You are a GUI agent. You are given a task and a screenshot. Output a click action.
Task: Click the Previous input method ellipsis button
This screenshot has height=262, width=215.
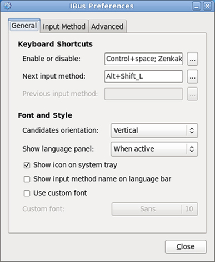(x=192, y=94)
